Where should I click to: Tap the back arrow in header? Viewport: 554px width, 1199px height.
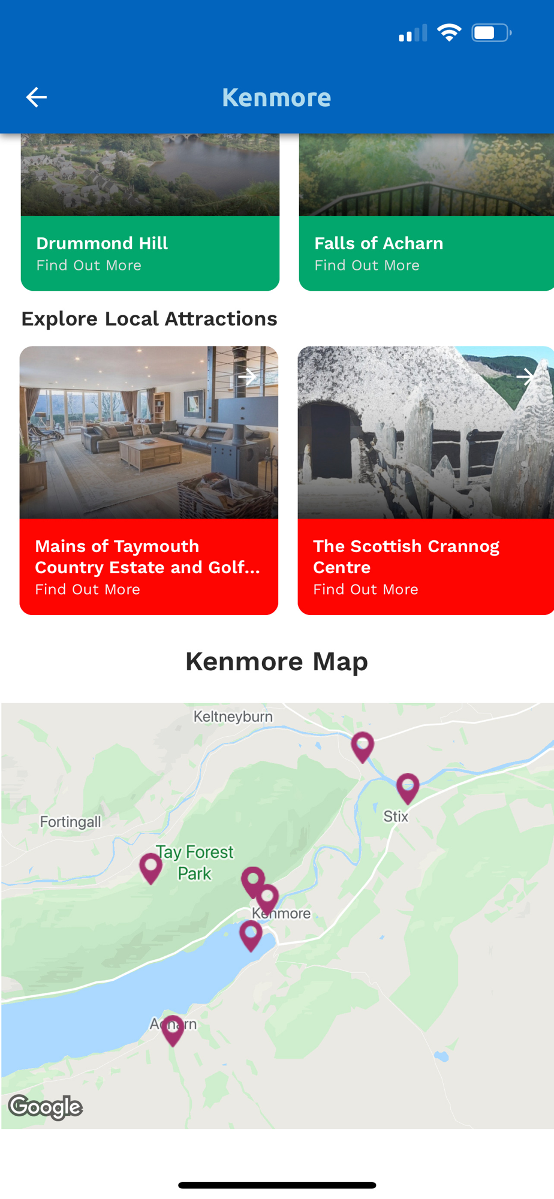coord(37,97)
